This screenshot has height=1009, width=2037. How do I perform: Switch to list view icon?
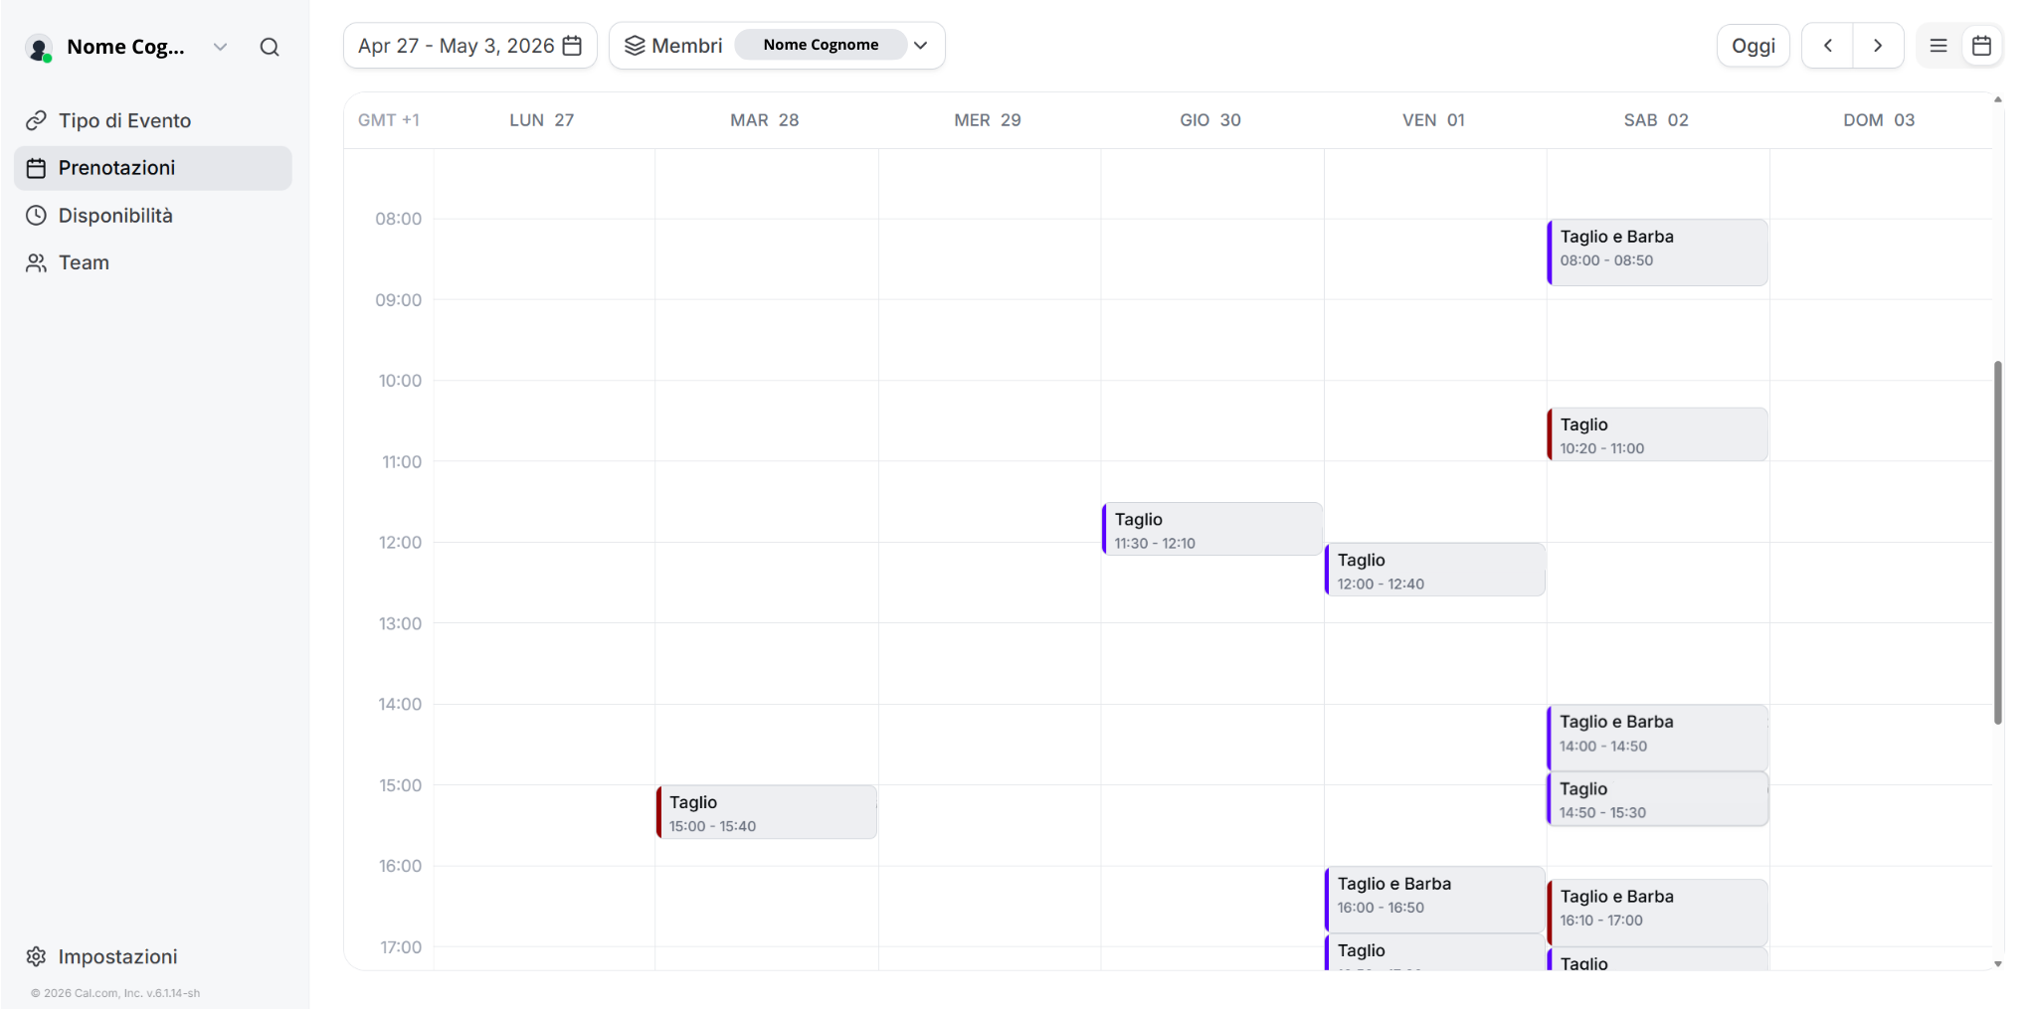click(1938, 46)
